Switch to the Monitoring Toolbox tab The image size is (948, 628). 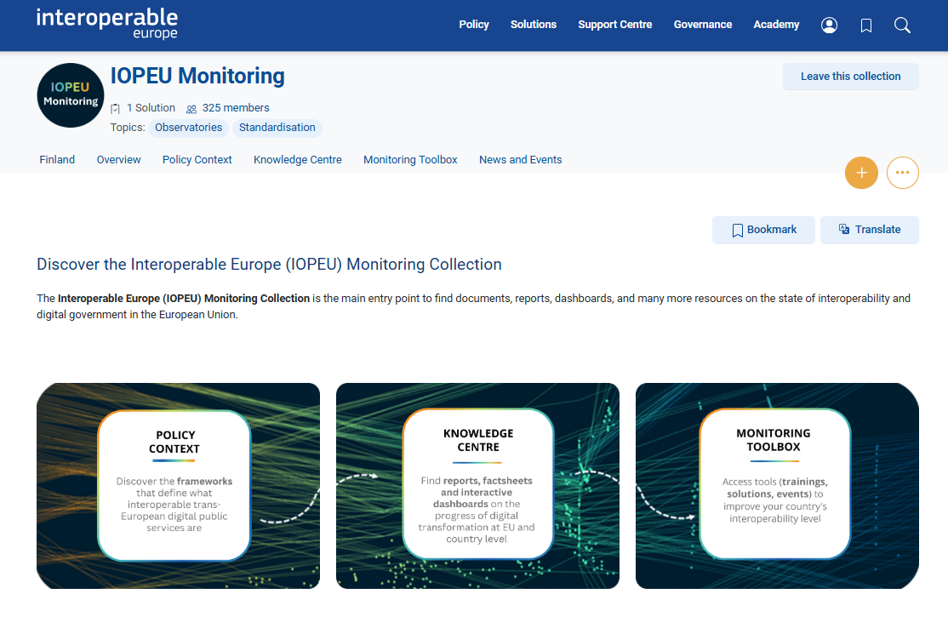pyautogui.click(x=410, y=160)
